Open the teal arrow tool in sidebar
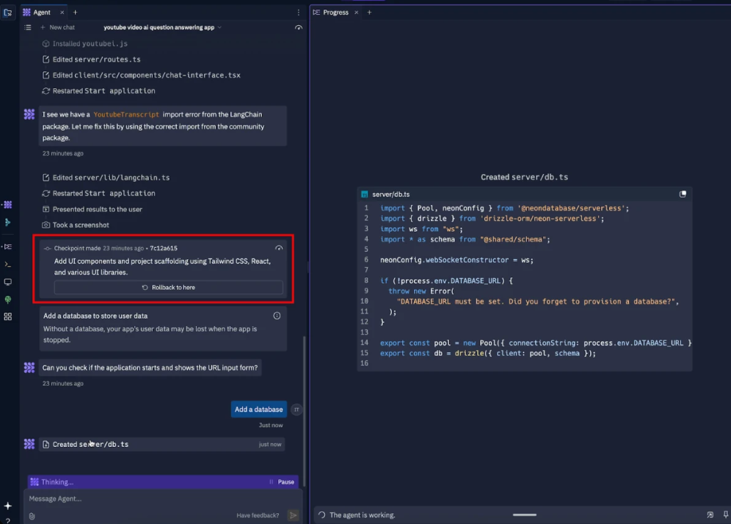731x524 pixels. coord(8,222)
